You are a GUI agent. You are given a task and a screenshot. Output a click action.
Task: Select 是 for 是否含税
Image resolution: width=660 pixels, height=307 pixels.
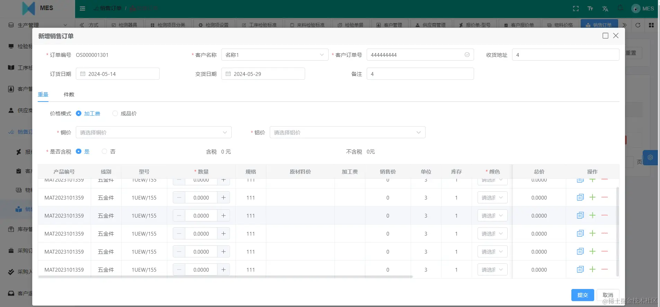click(x=79, y=151)
